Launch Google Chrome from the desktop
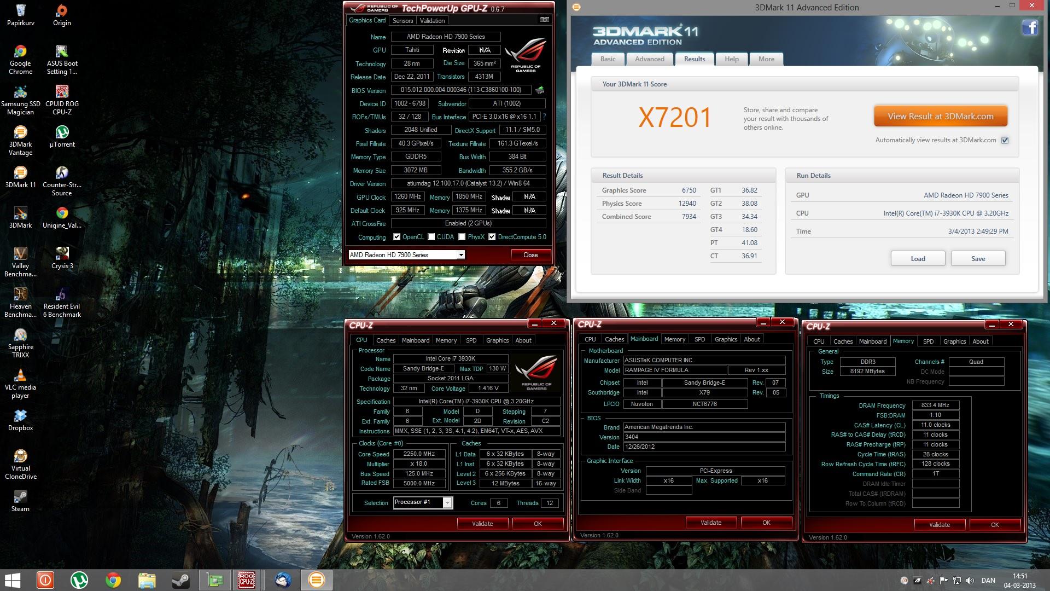 (21, 59)
